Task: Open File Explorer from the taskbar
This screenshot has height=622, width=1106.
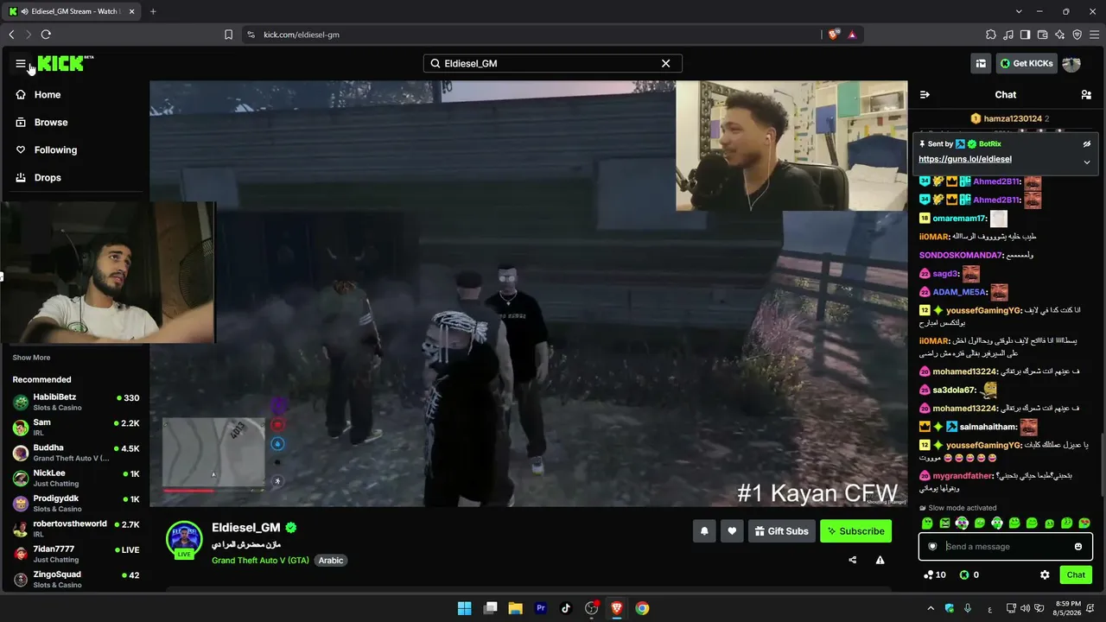Action: point(515,608)
